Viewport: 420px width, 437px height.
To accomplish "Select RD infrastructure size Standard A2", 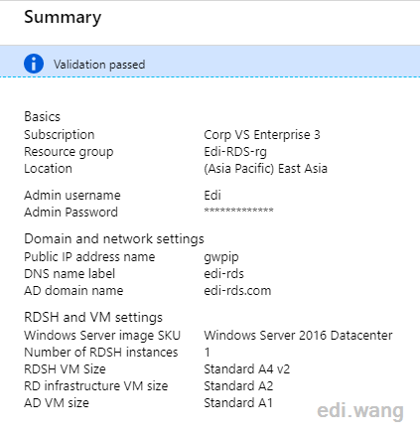I will pos(238,386).
